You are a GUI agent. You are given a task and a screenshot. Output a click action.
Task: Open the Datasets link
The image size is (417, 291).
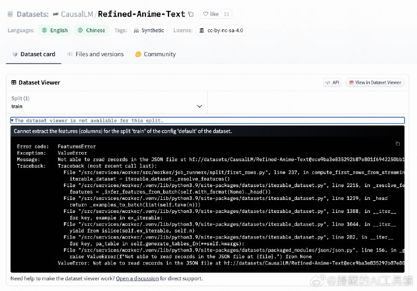pyautogui.click(x=32, y=14)
